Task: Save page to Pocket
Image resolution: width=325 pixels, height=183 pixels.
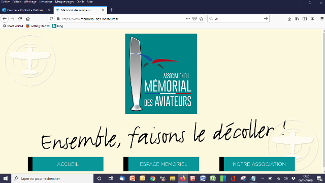Action: tap(194, 19)
